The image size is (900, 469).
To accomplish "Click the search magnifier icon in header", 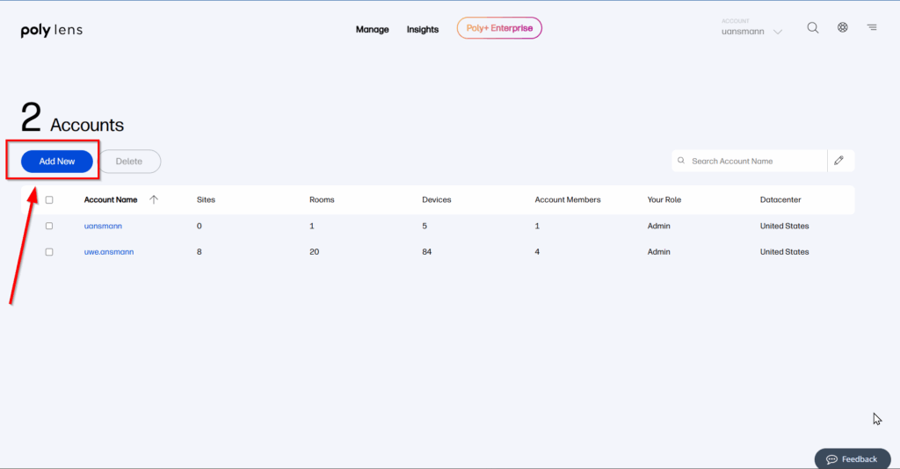I will (x=813, y=28).
